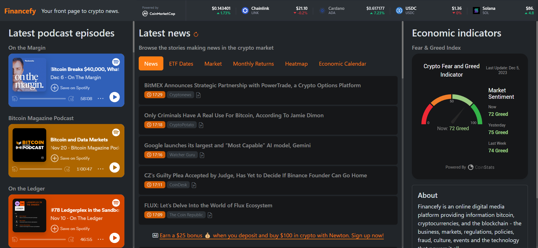
Task: Save Bitcoin Magazine episode on Spotify
Action: point(70,158)
